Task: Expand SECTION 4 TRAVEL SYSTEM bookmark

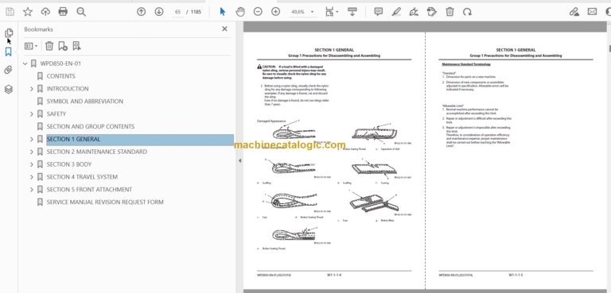Action: pyautogui.click(x=32, y=177)
